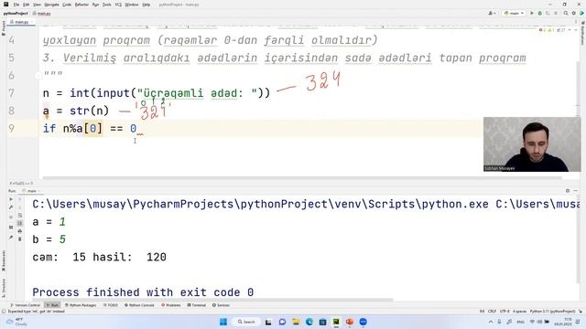Click the input prompt string on line 7
The image size is (586, 329).
198,93
